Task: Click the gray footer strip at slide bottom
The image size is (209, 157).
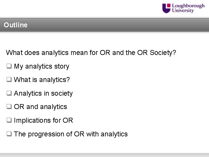Action: pyautogui.click(x=105, y=155)
